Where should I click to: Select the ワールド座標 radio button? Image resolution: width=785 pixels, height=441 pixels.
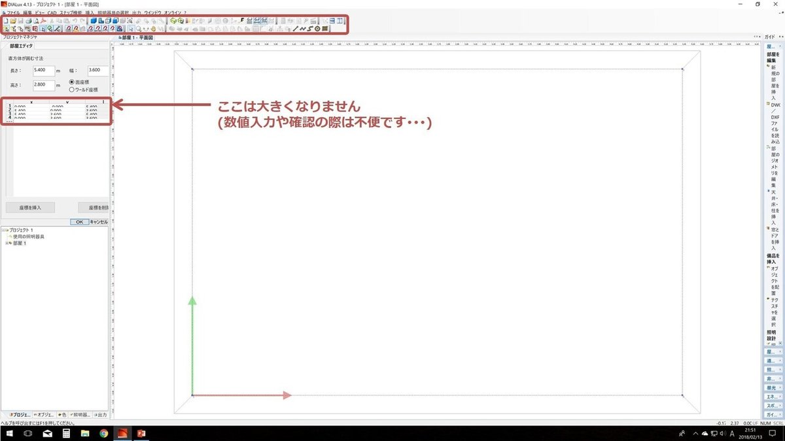tap(72, 90)
